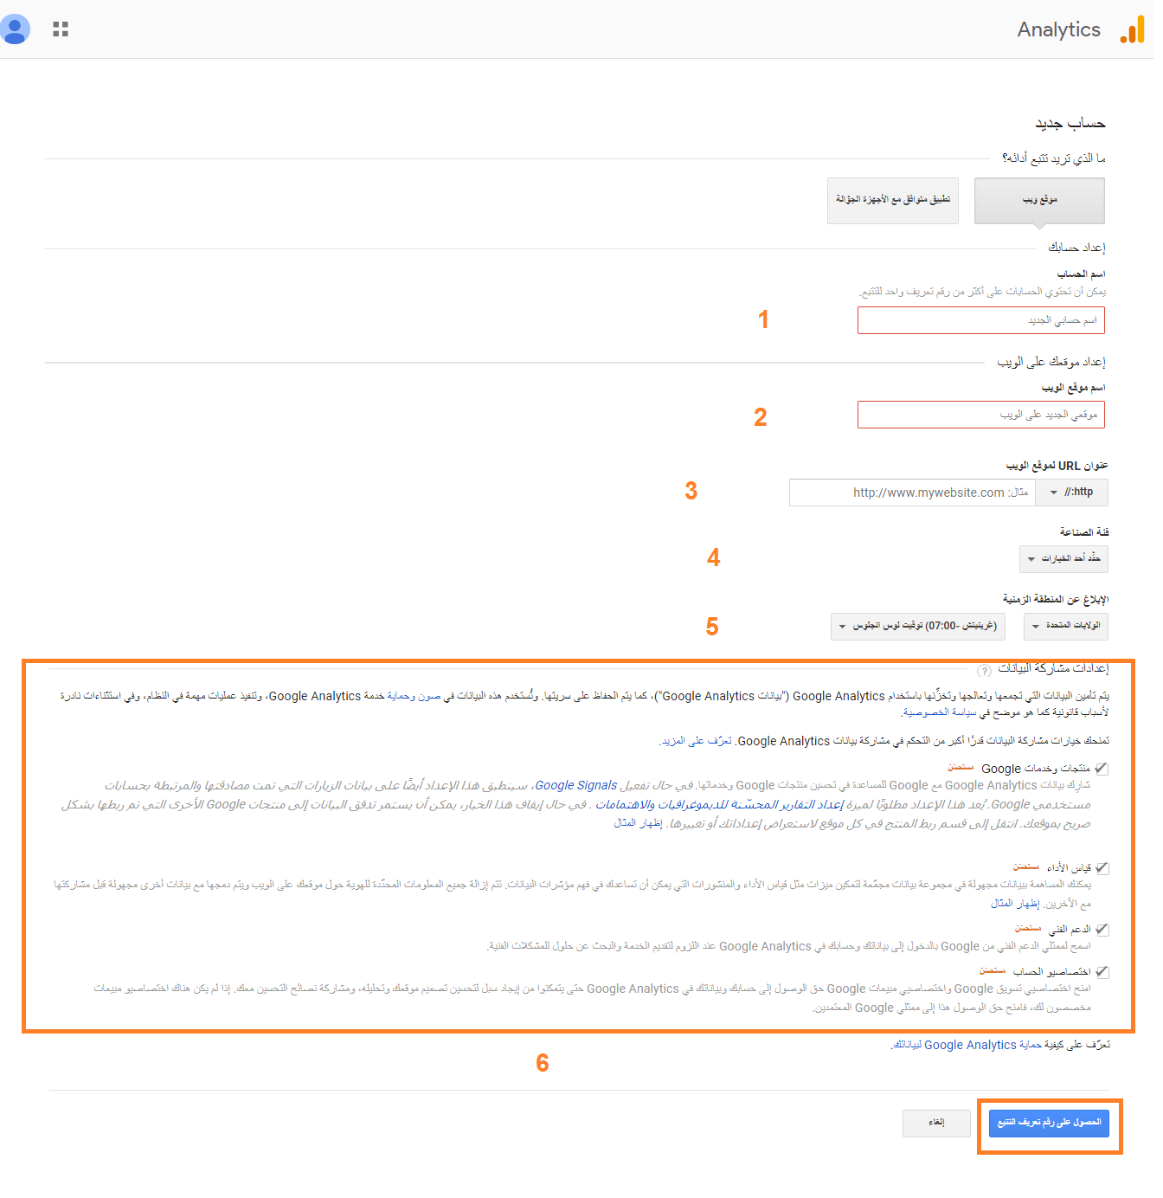
Task: Open the industry category dropdown
Action: tap(1063, 559)
